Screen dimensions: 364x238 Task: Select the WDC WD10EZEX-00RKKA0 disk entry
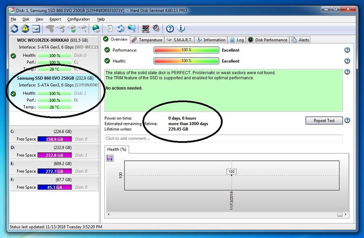[54, 55]
